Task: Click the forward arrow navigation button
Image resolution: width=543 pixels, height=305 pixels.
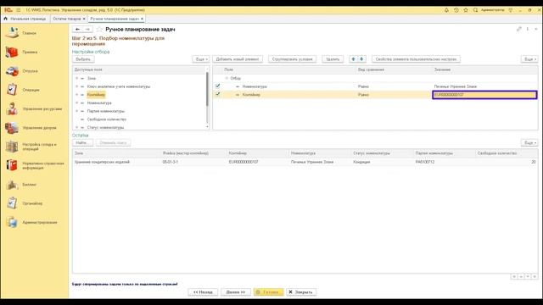Action: pyautogui.click(x=87, y=30)
